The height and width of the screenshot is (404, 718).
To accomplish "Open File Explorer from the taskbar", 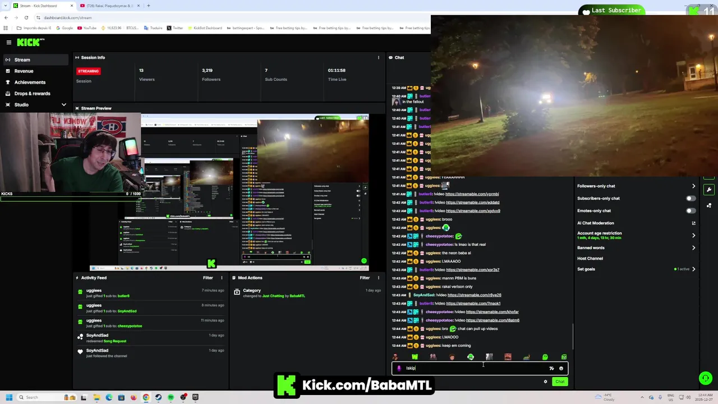I will coord(96,397).
